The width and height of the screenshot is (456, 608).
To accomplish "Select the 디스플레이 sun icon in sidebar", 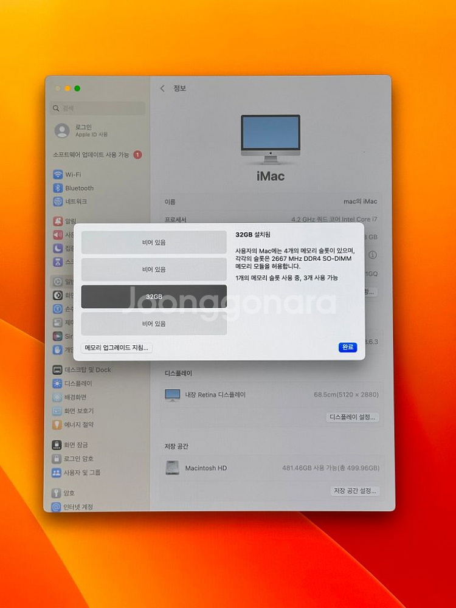I will [57, 384].
